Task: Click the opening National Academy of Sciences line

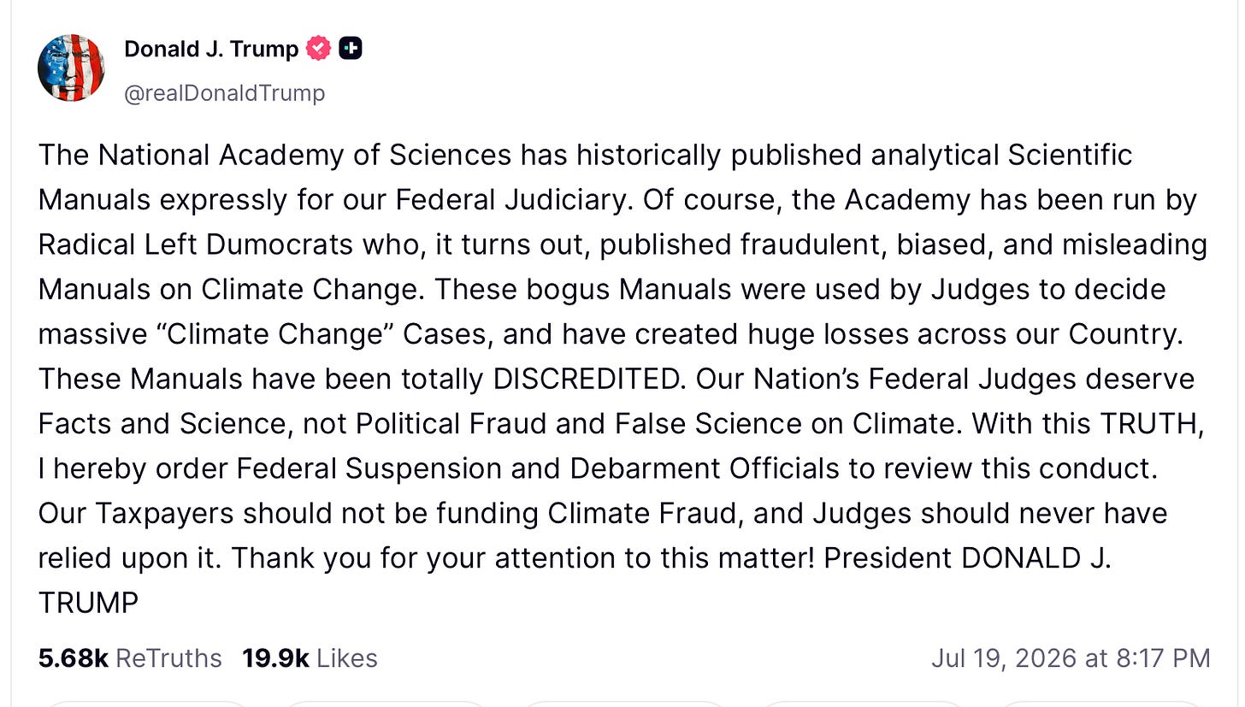Action: (585, 155)
